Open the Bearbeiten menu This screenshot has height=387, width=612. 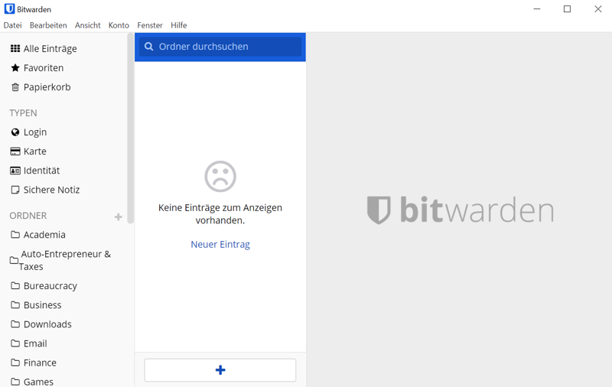(48, 25)
